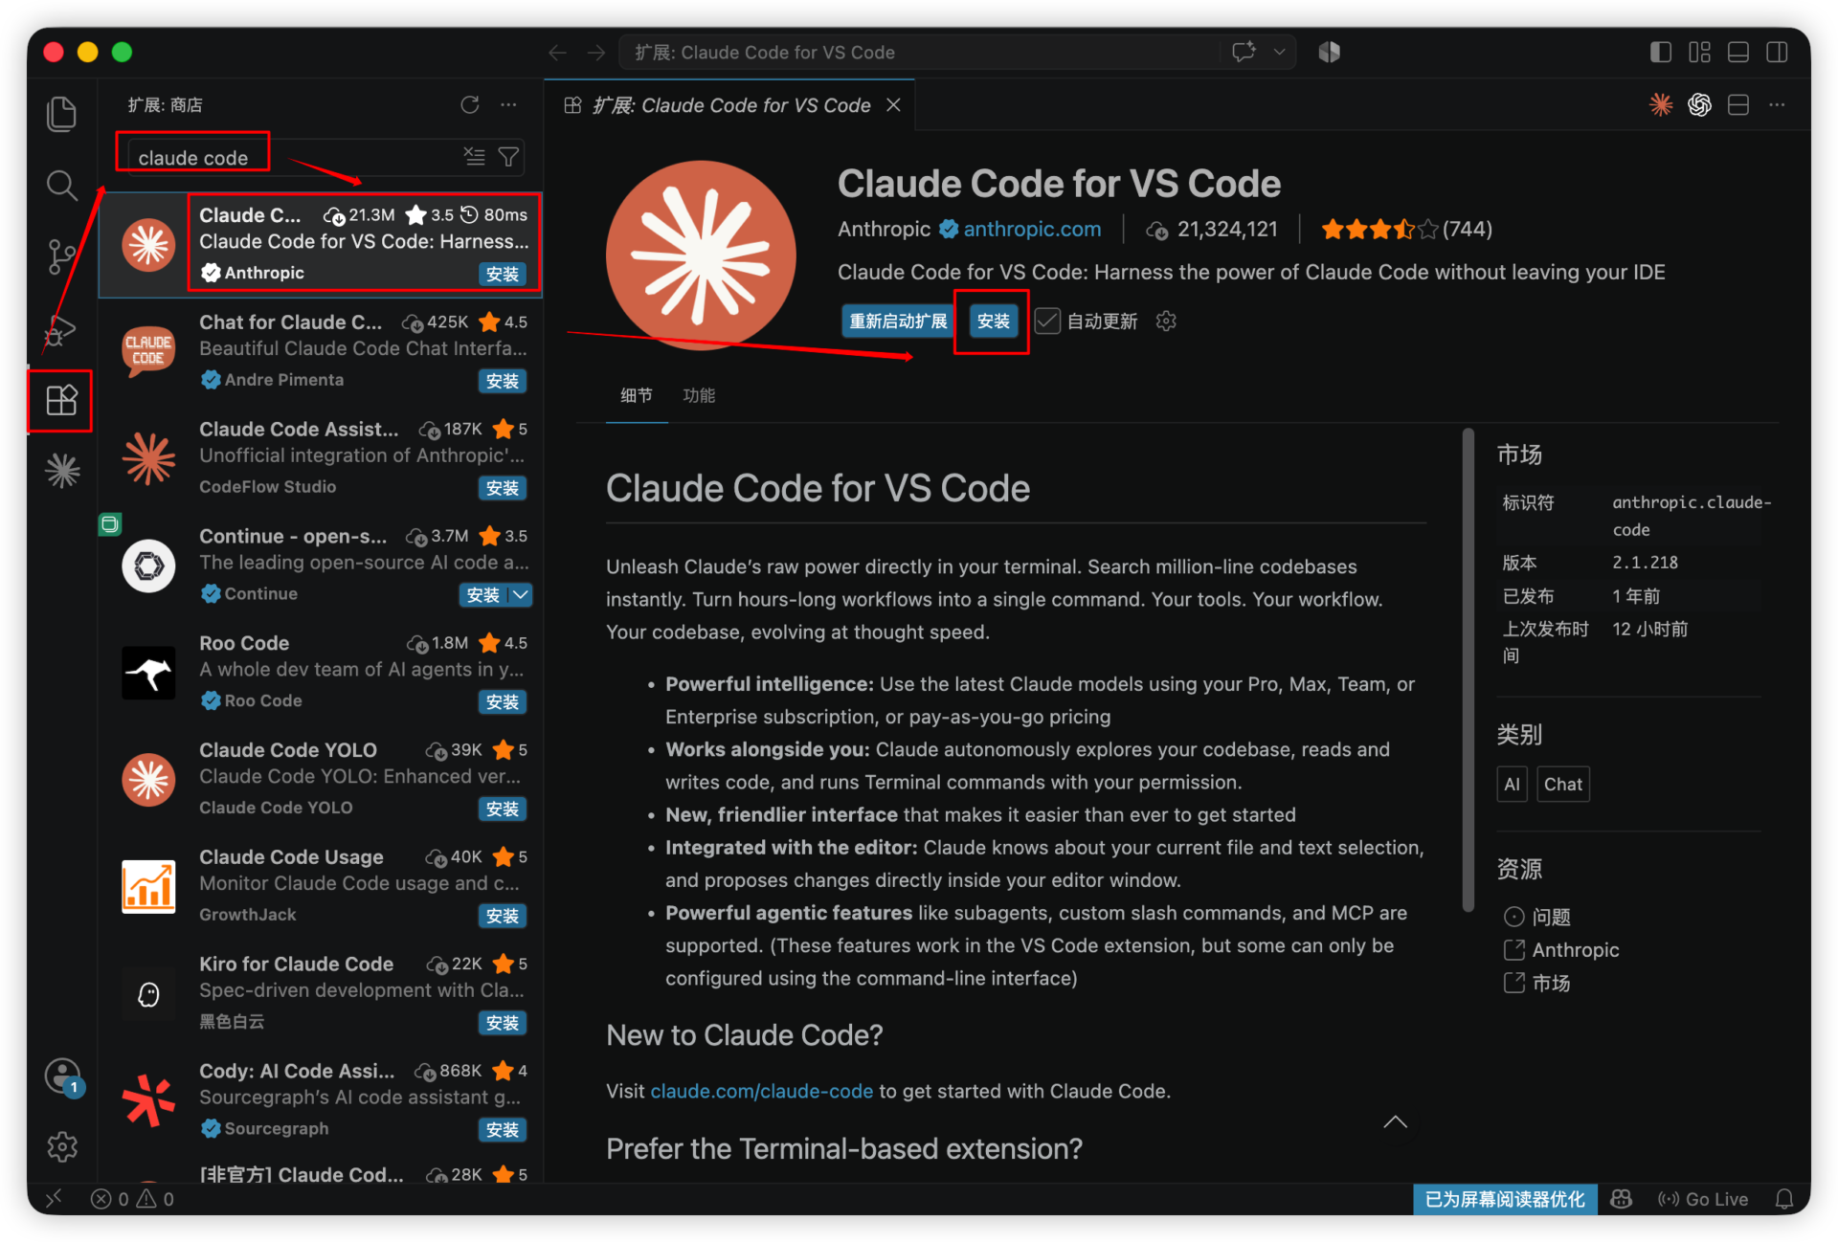This screenshot has height=1242, width=1838.
Task: Open the Accounts menu icon
Action: coord(62,1076)
